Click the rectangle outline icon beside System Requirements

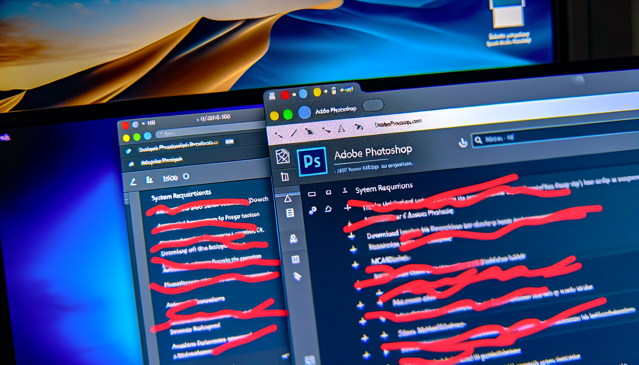click(x=312, y=194)
